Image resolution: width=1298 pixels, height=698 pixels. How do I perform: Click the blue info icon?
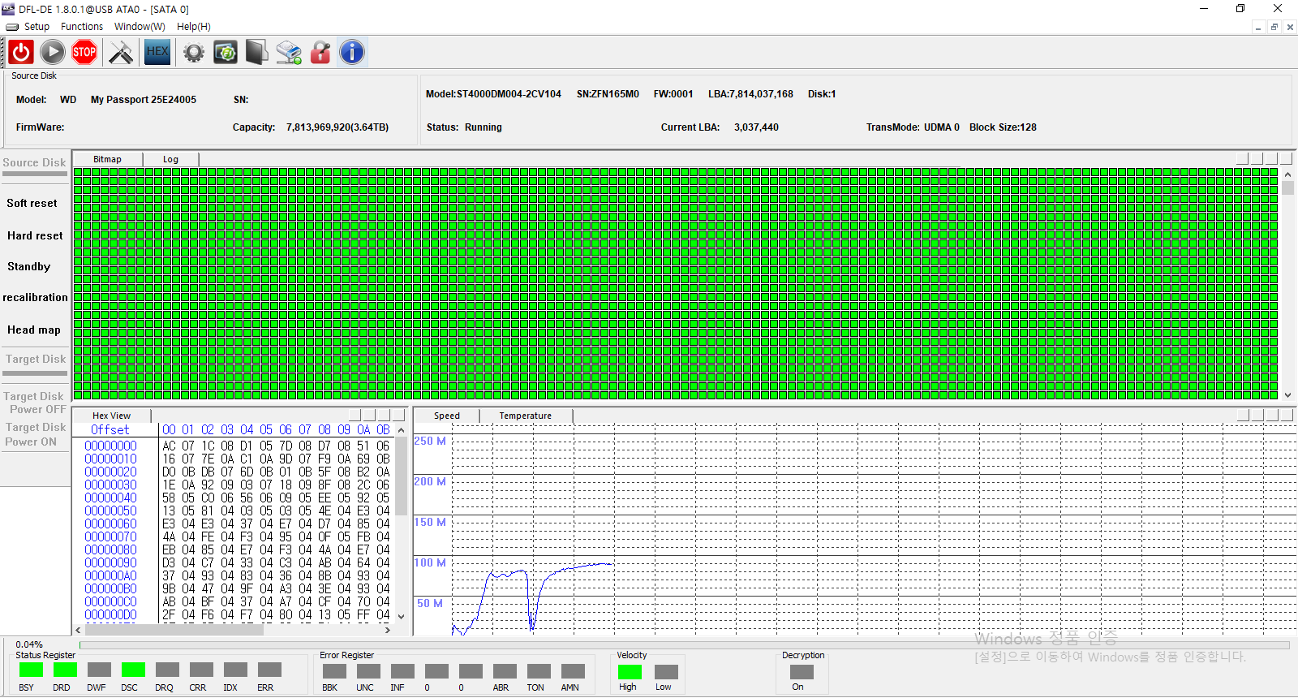click(351, 53)
